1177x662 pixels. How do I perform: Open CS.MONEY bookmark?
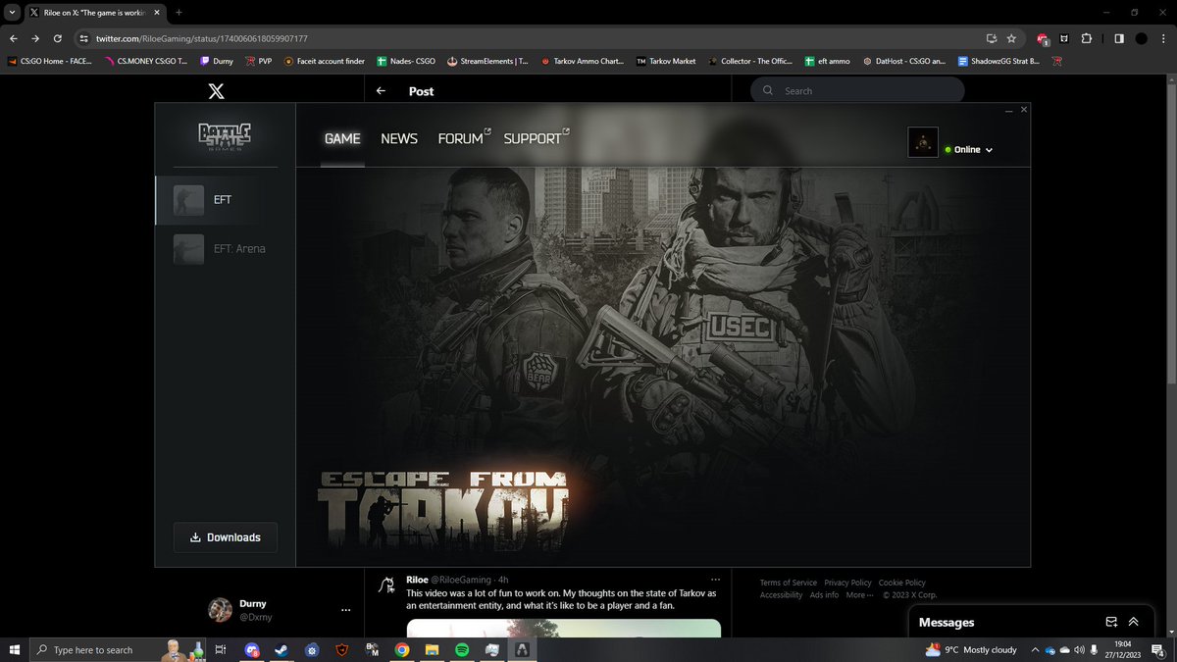click(145, 61)
